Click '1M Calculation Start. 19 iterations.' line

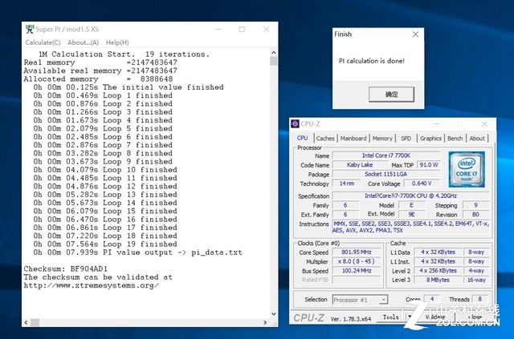click(124, 54)
